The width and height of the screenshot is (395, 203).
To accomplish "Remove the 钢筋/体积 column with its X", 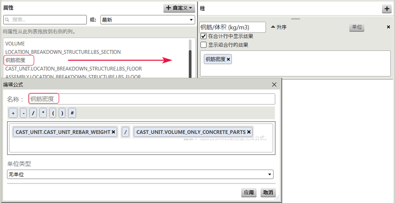I will coord(388,27).
